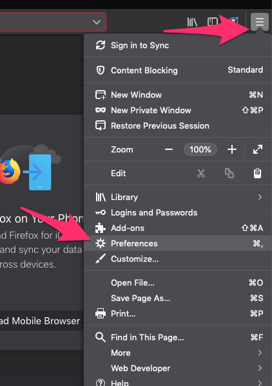Click the Library books icon in menu
The image size is (272, 386).
[x=101, y=198]
